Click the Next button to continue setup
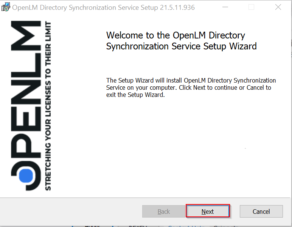Viewport: 292px width, 227px height. 207,212
